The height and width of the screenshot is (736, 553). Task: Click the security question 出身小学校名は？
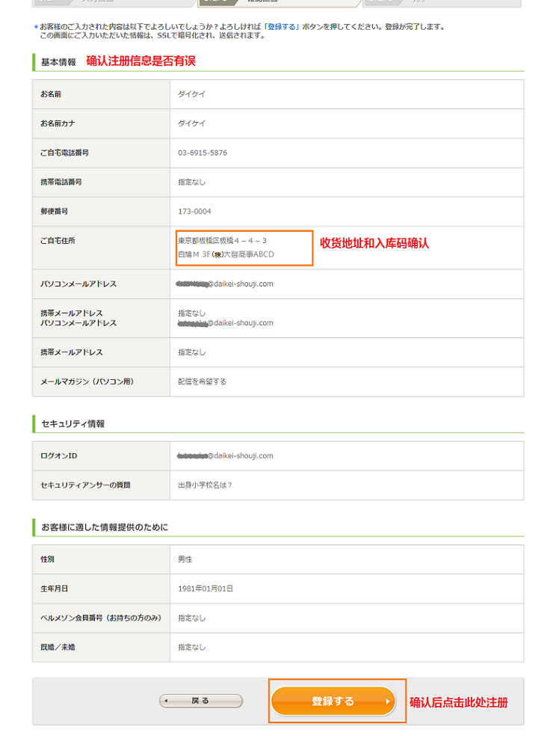point(205,485)
